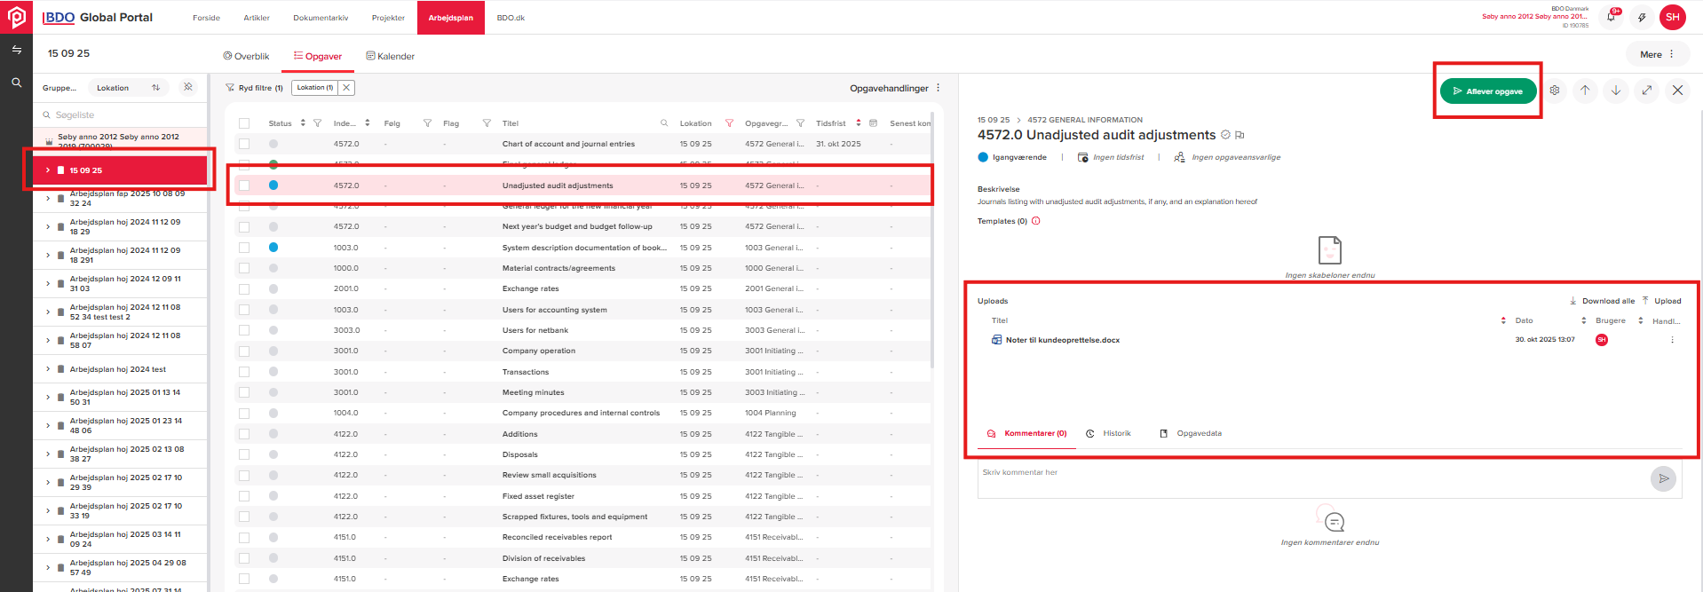Viewport: 1703px width, 592px height.
Task: Open task settings gear icon
Action: [x=1555, y=91]
